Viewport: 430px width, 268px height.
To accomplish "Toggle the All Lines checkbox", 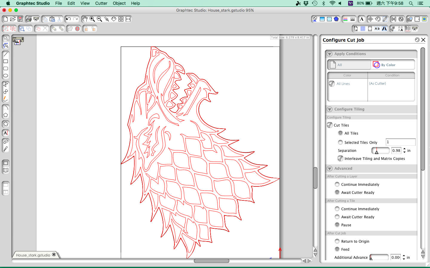I will click(332, 84).
